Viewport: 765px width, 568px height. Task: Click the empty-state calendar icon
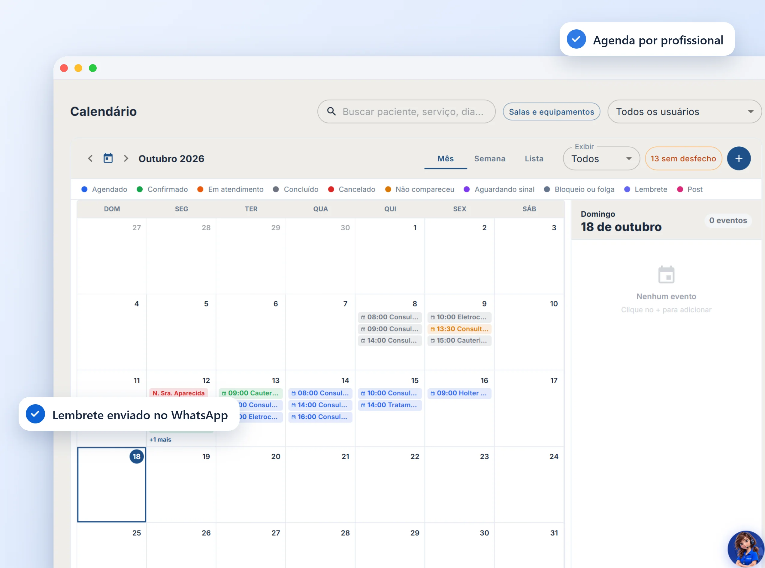(x=666, y=275)
